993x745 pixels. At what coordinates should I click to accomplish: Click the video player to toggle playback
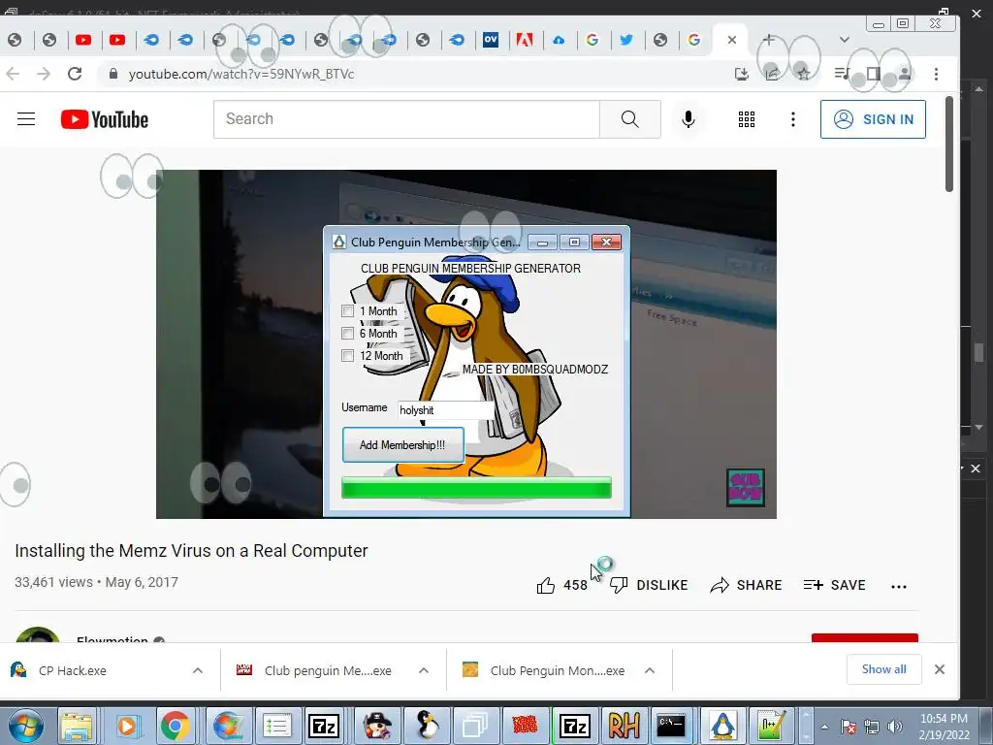[x=466, y=344]
